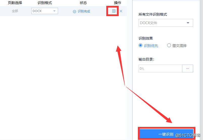Remove the file with the X icon
203x140 pixels.
(x=121, y=11)
